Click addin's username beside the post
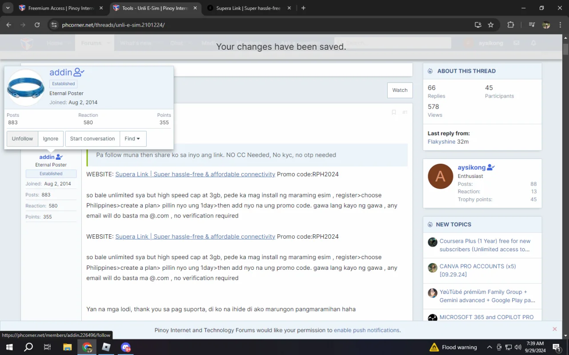 coord(47,157)
